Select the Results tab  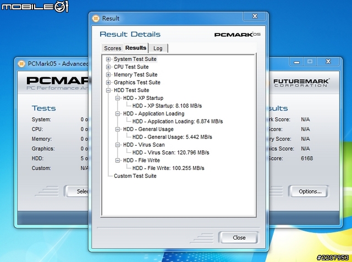[x=136, y=48]
